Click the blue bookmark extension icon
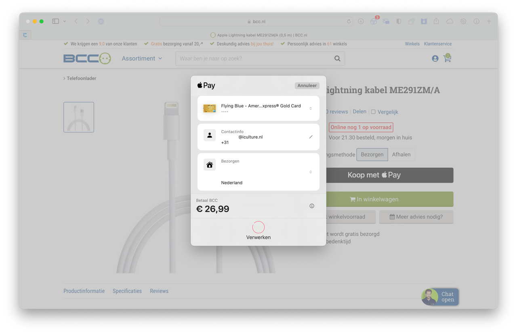The image size is (517, 334). pyautogui.click(x=424, y=21)
